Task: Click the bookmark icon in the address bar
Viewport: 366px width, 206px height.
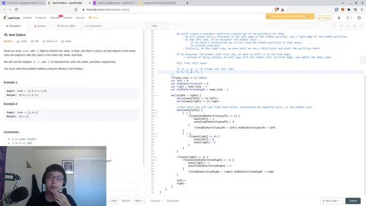Action: point(76,10)
